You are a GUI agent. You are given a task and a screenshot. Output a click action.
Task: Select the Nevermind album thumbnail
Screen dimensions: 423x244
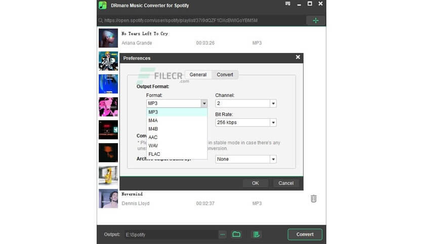pos(108,199)
